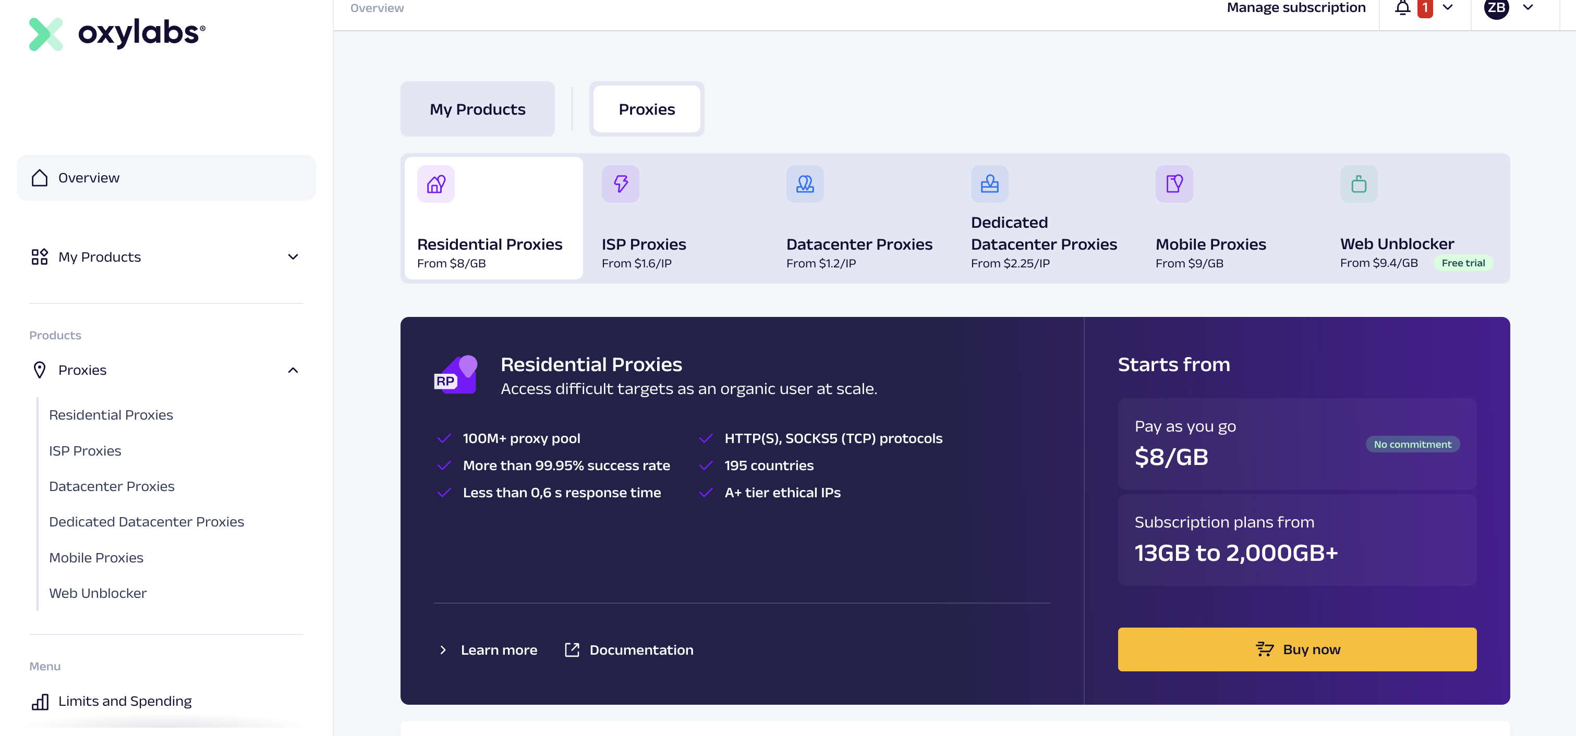
Task: Click the Subscription plans from box
Action: pyautogui.click(x=1297, y=540)
